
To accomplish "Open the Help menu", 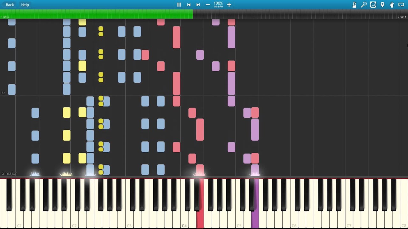I will 25,5.
